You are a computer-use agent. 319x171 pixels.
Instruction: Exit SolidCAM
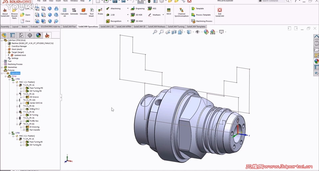tap(220, 13)
